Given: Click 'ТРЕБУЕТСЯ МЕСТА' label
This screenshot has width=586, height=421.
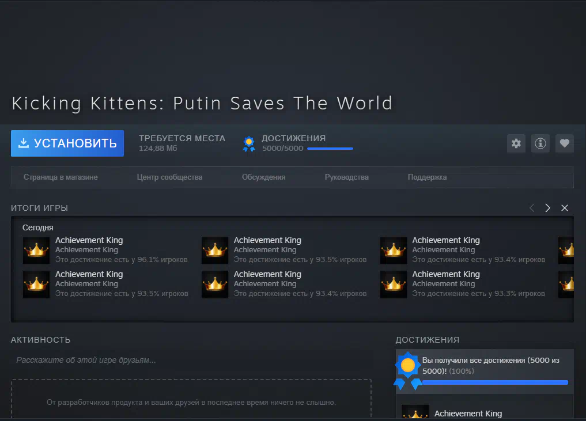Looking at the screenshot, I should (x=182, y=138).
